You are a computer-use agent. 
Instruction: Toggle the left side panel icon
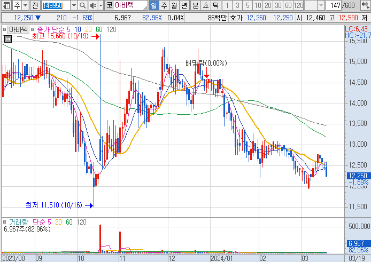[x=6, y=5]
